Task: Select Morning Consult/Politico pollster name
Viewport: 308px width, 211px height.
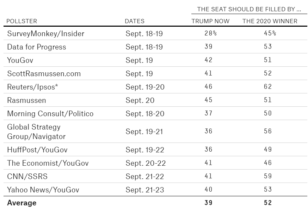Action: (50, 113)
